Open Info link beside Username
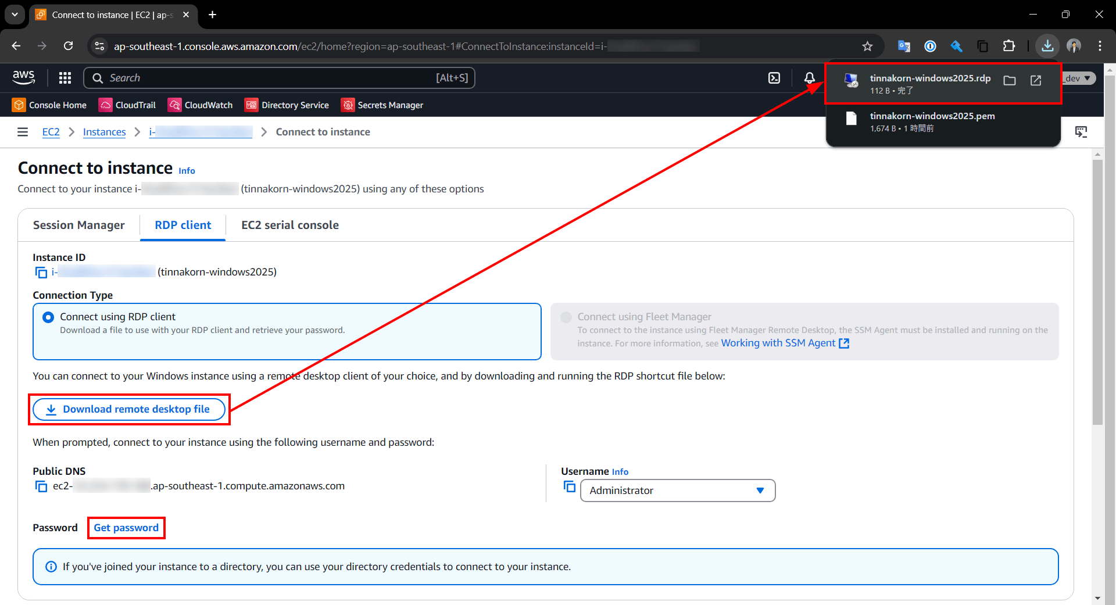1116x605 pixels. pos(620,472)
